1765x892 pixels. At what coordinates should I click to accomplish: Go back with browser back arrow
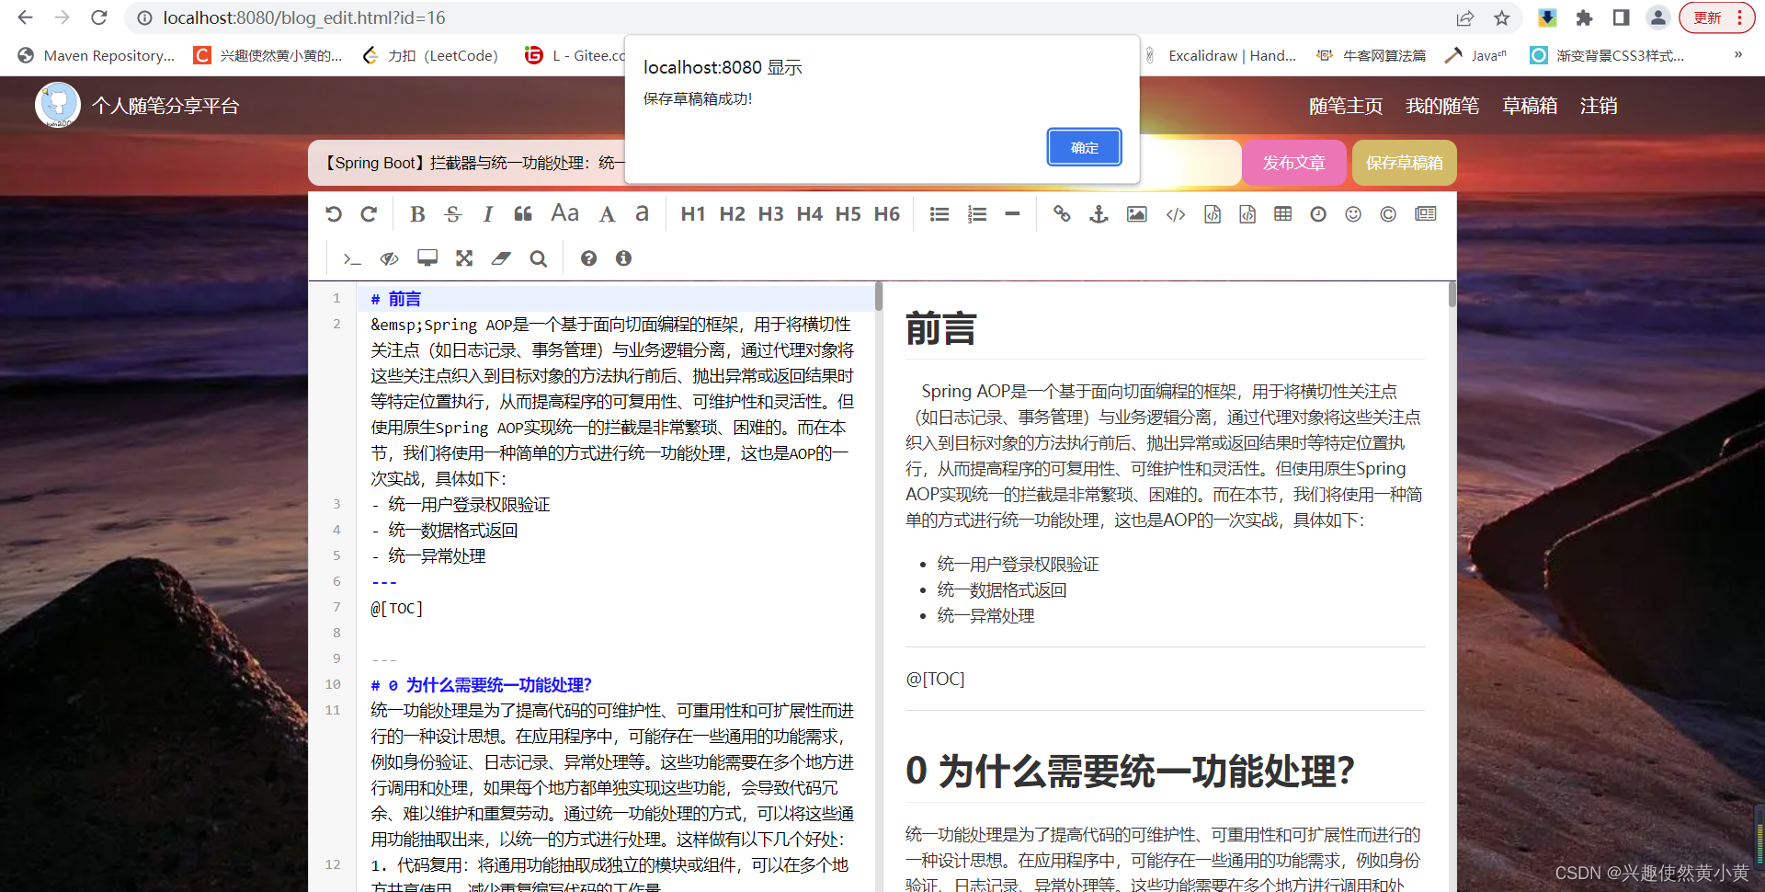[x=25, y=17]
